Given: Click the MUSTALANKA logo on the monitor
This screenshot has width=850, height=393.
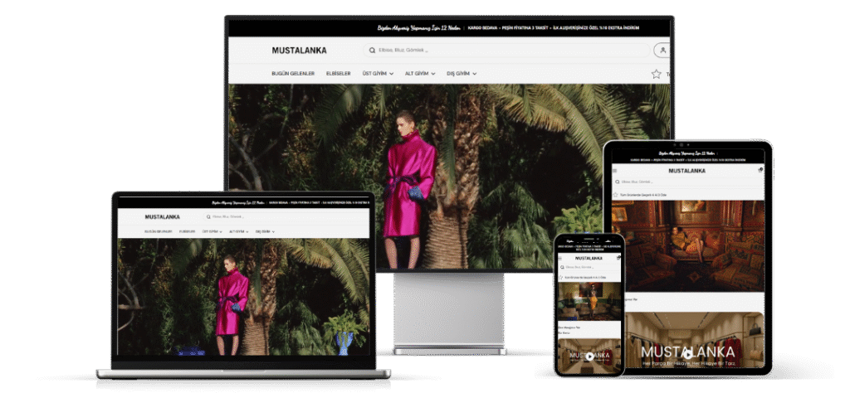Looking at the screenshot, I should (x=299, y=51).
